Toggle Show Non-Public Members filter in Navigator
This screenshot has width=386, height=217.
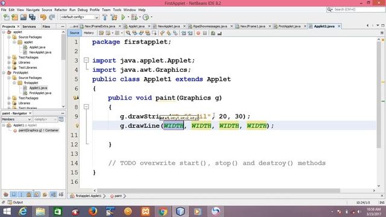[29, 195]
